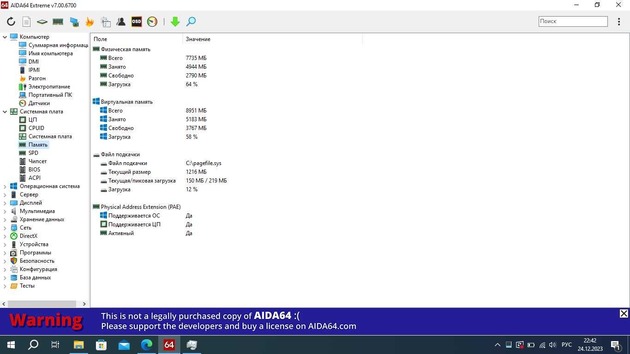This screenshot has height=354, width=630.
Task: Launch the flame stability test icon
Action: tap(89, 21)
